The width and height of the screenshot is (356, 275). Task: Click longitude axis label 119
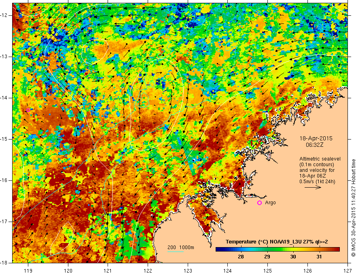click(28, 271)
